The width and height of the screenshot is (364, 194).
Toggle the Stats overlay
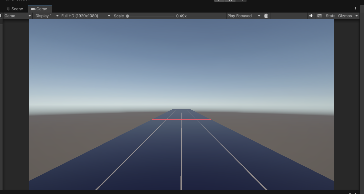pos(330,16)
